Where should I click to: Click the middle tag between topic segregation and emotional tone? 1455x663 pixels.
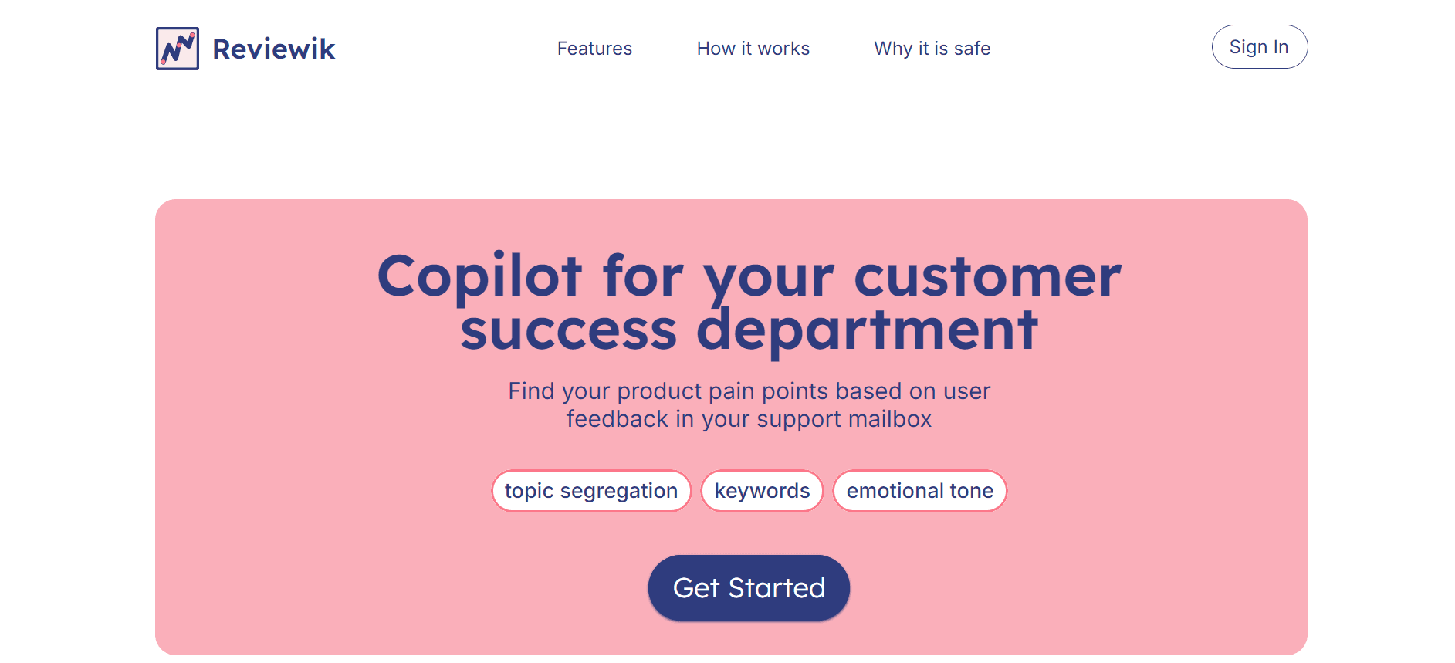click(762, 491)
